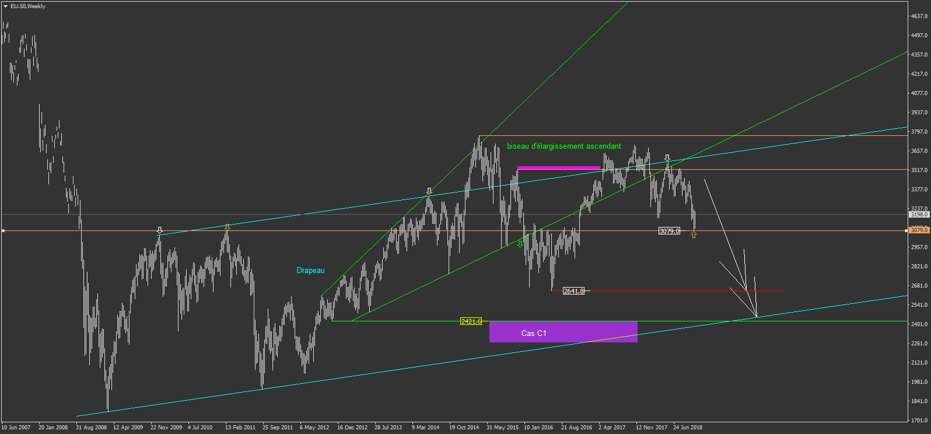This screenshot has width=931, height=434.
Task: Select the down arrow above the February 2011 peak
Action: pos(228,227)
